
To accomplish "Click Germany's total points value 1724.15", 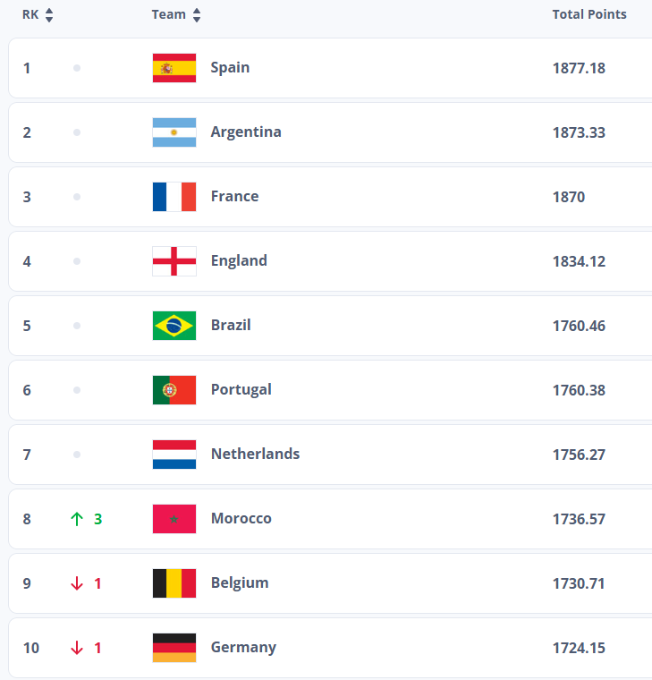I will point(579,648).
